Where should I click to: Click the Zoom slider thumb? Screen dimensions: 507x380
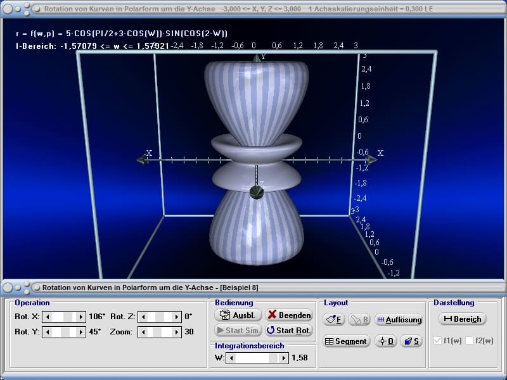pyautogui.click(x=157, y=332)
